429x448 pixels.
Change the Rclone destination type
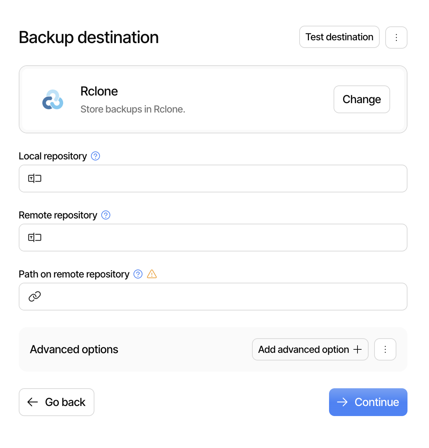pyautogui.click(x=362, y=99)
